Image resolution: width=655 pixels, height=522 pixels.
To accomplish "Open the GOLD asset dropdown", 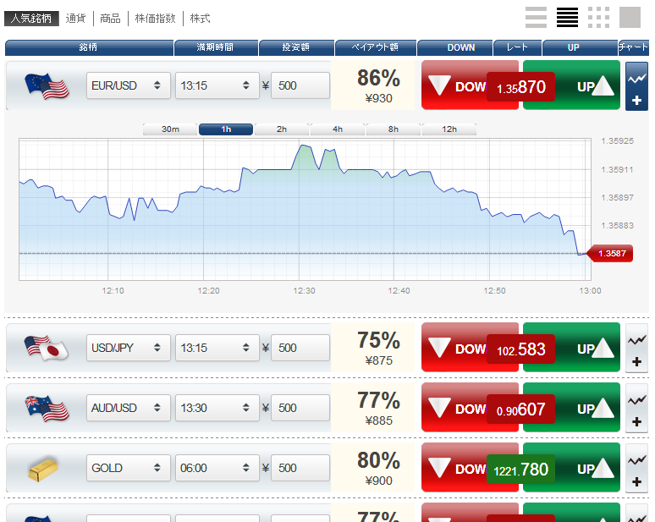I will pos(129,468).
